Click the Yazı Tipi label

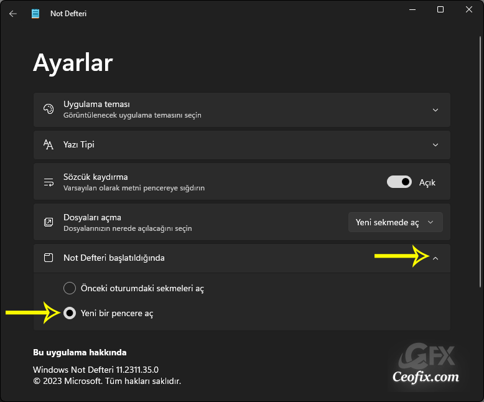point(79,144)
